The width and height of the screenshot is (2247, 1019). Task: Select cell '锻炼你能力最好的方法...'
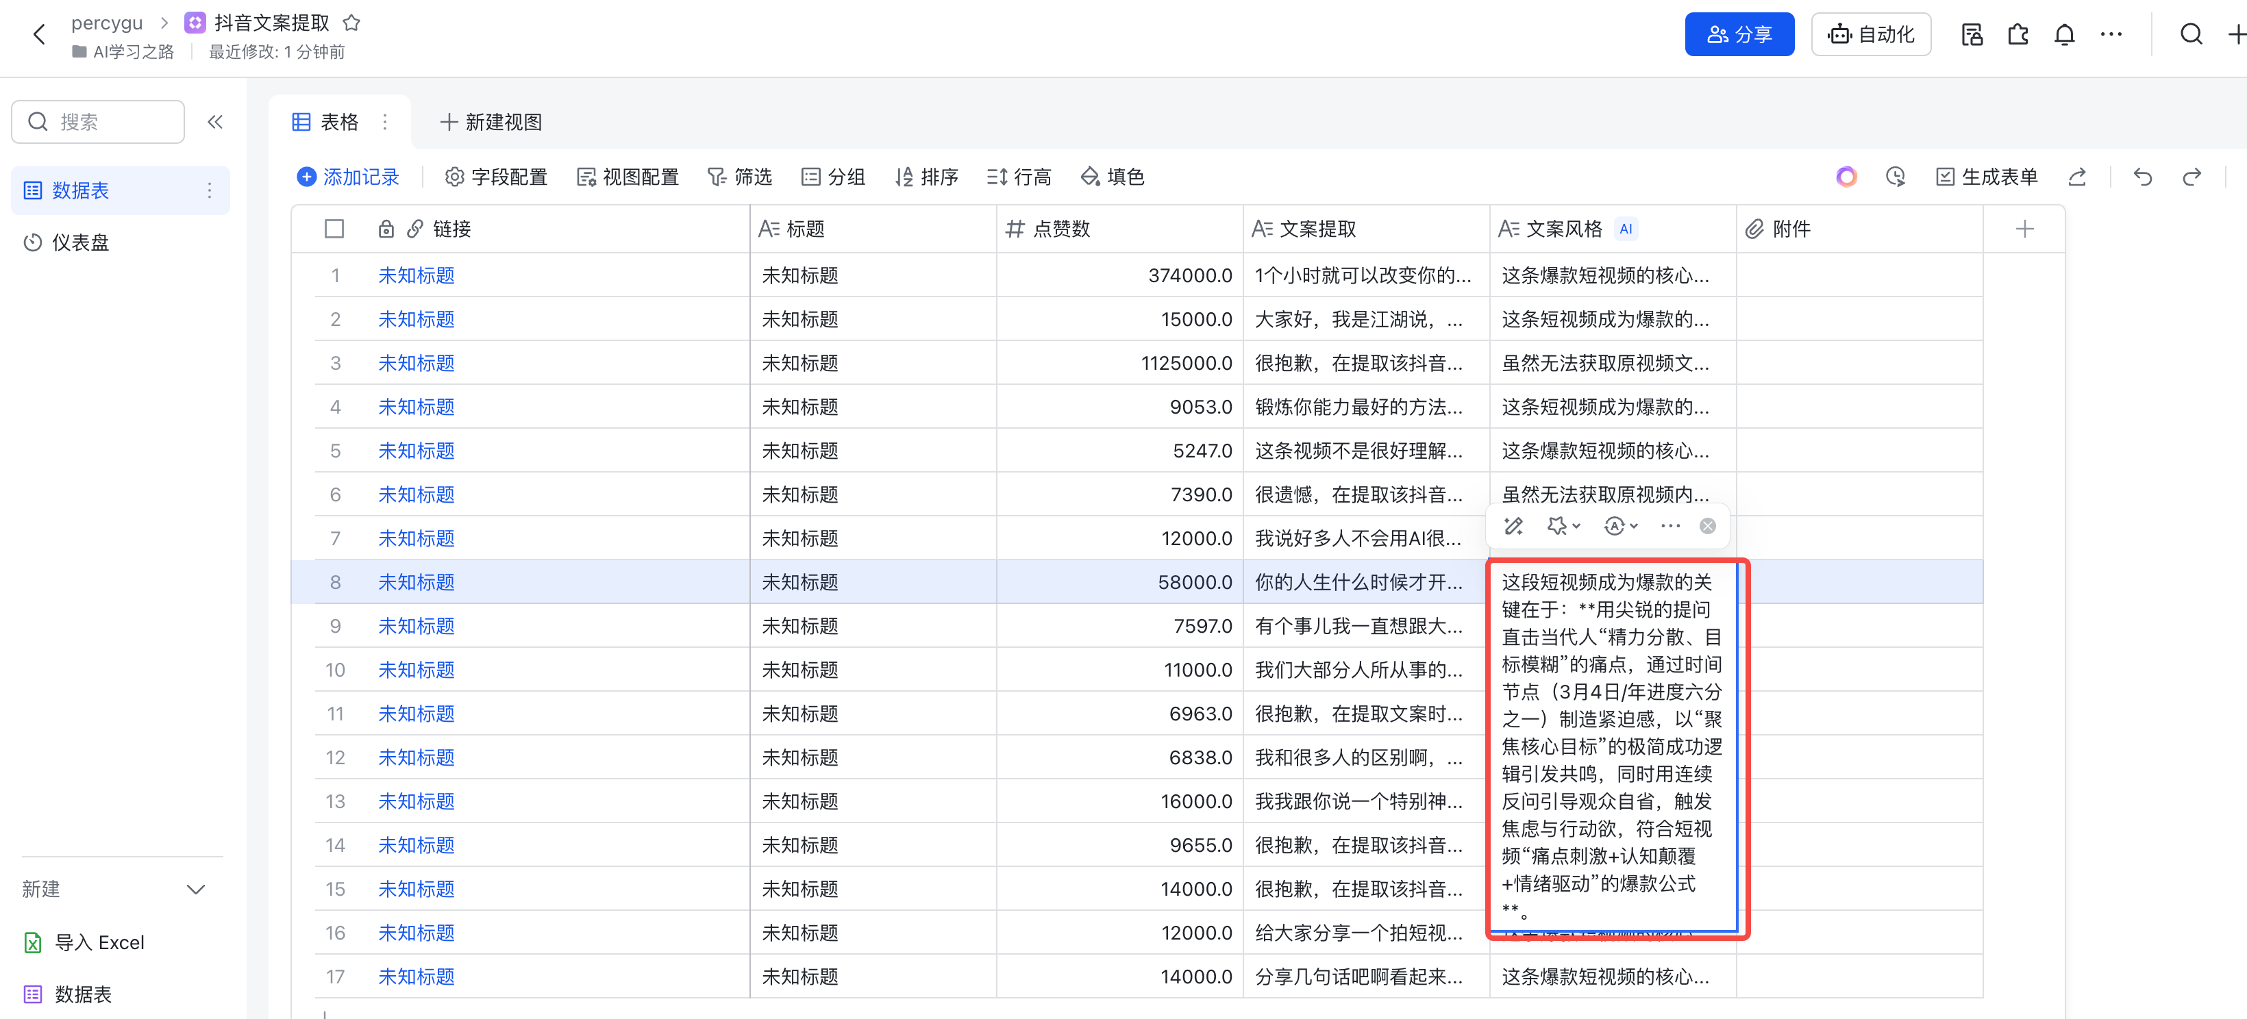(1366, 407)
